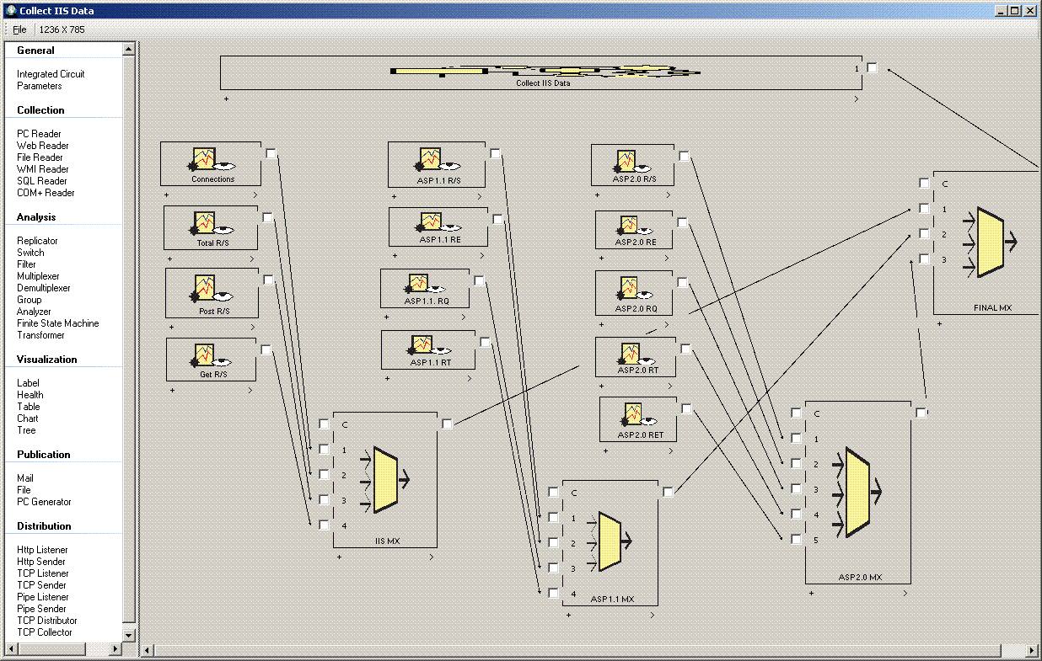Click the right chevron under IIS MX
1042x661 pixels.
432,557
